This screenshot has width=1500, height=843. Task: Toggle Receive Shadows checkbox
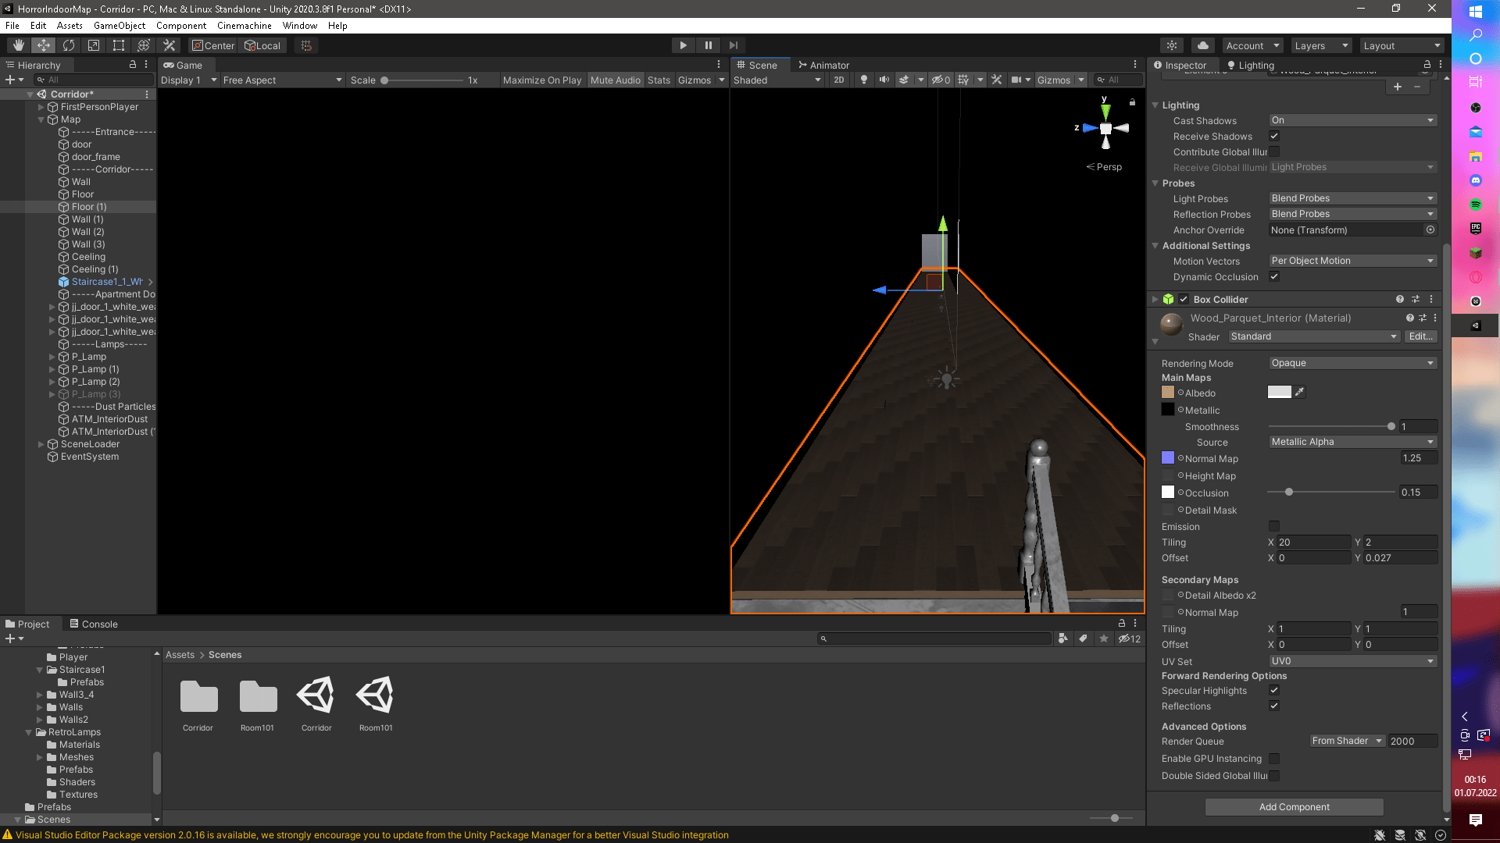click(x=1274, y=136)
